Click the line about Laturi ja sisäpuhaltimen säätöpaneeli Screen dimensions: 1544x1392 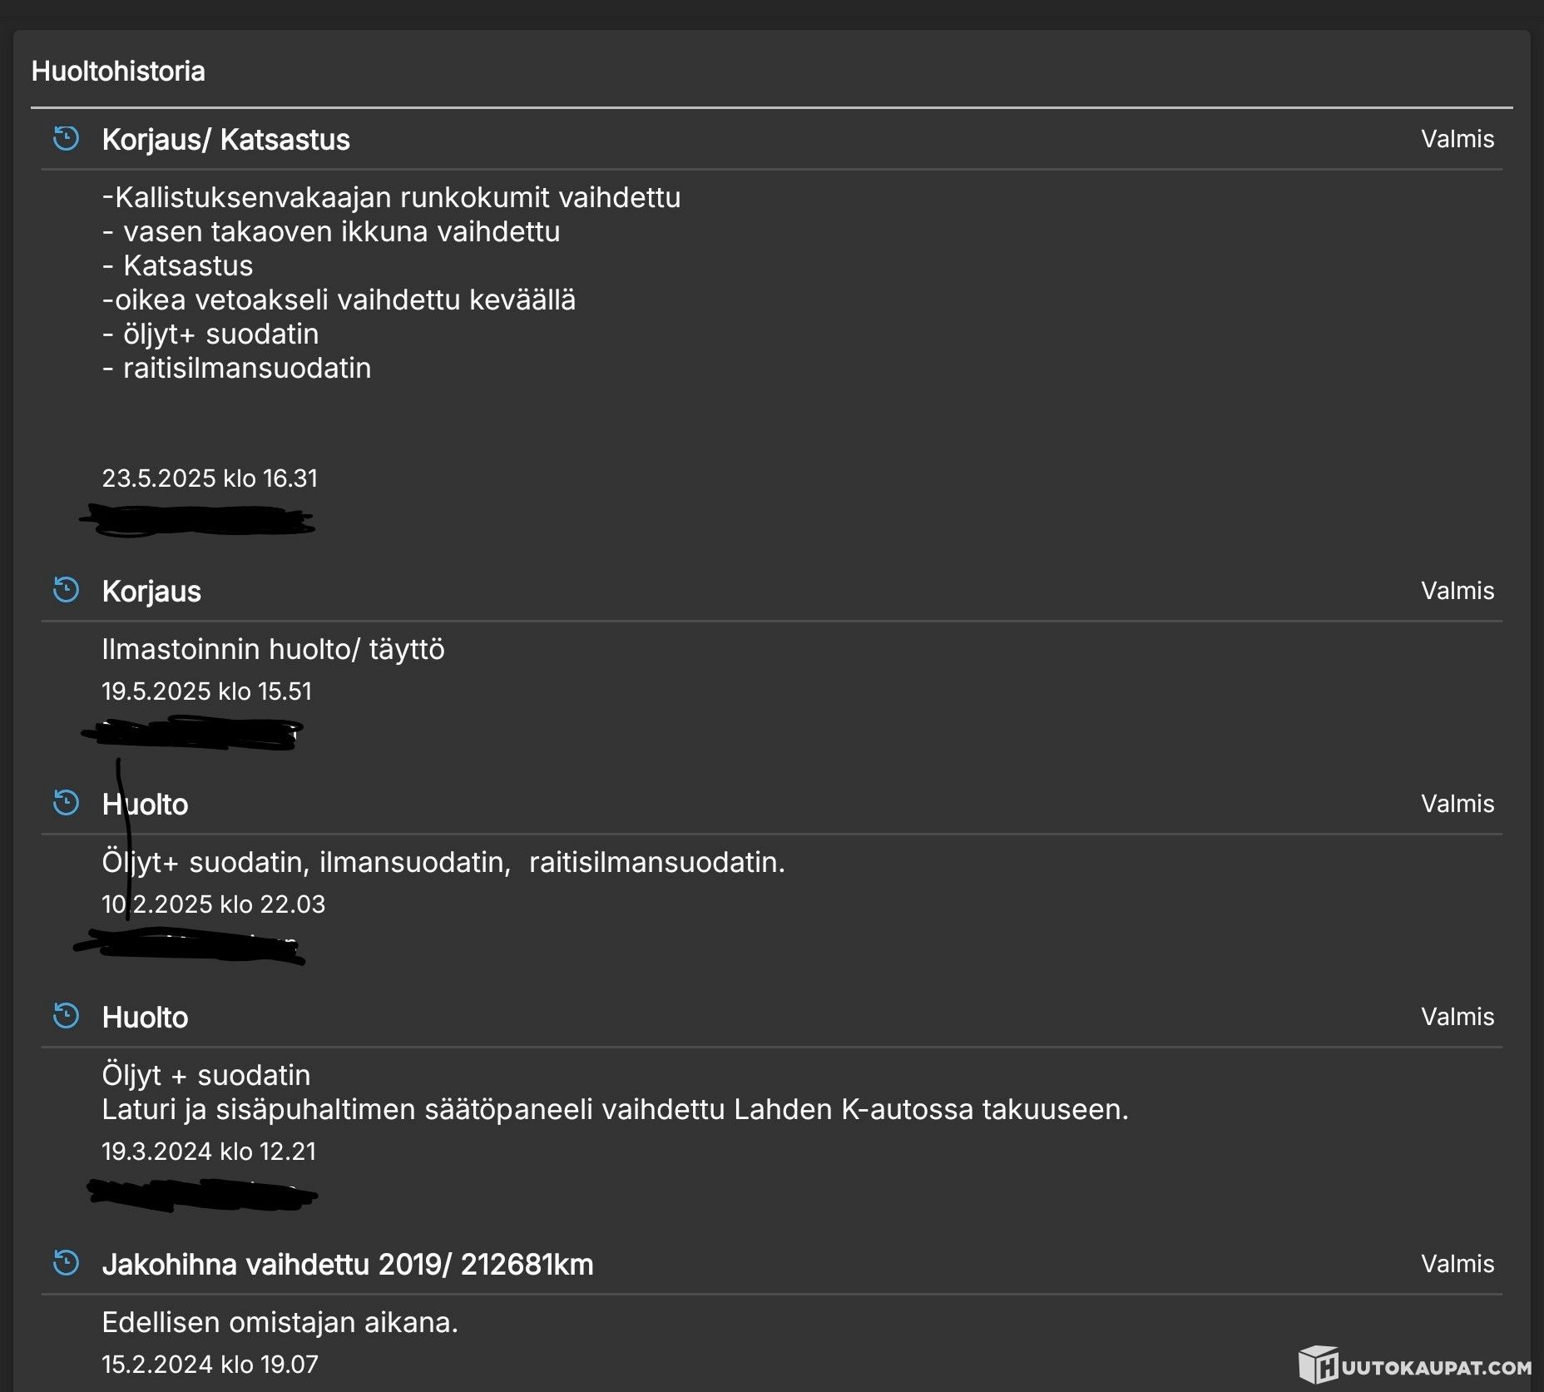click(615, 1110)
